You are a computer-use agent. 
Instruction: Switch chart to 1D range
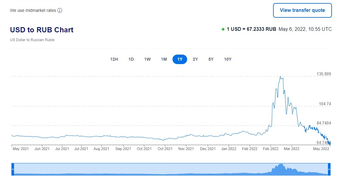coord(131,59)
